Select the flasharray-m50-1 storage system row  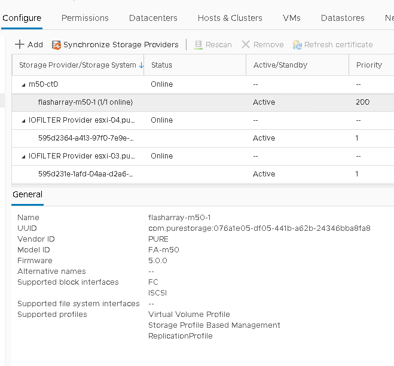(x=85, y=102)
